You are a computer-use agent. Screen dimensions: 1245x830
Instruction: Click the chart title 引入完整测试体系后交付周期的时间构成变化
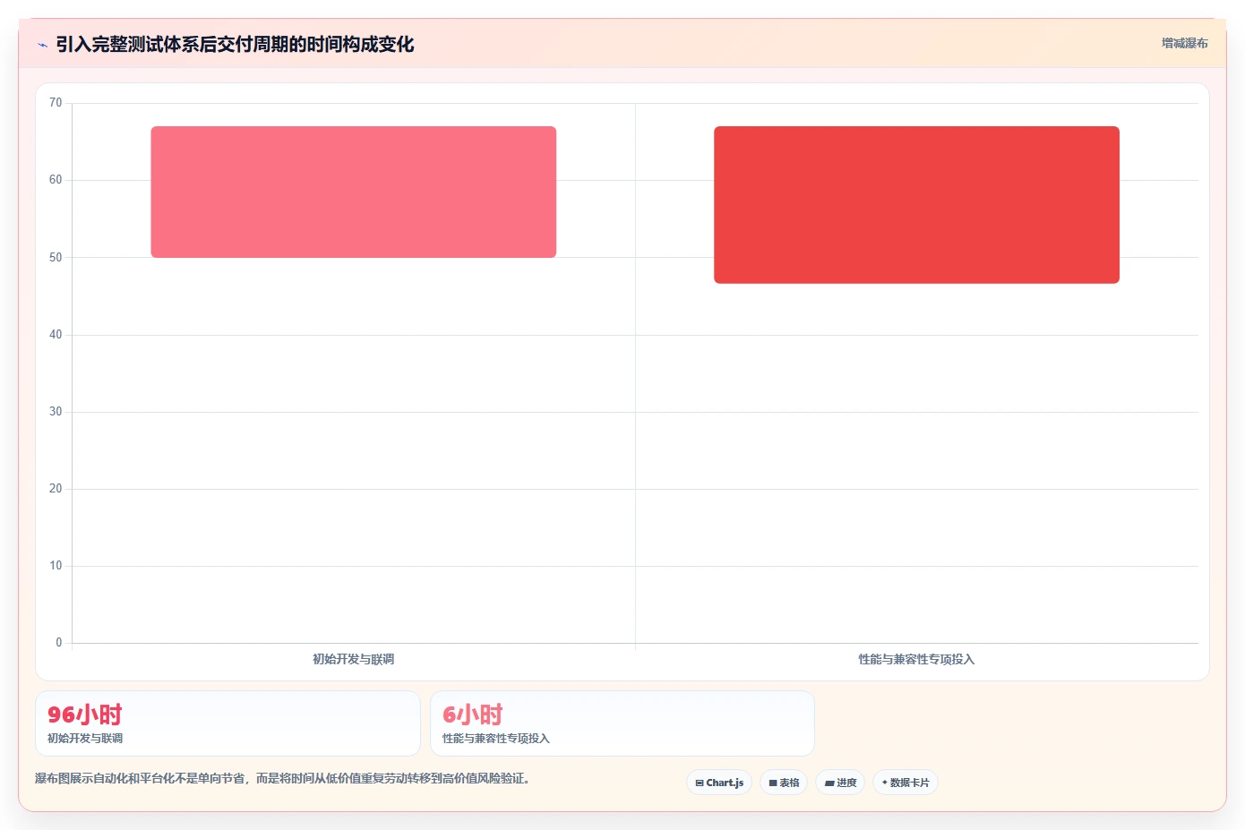(235, 44)
